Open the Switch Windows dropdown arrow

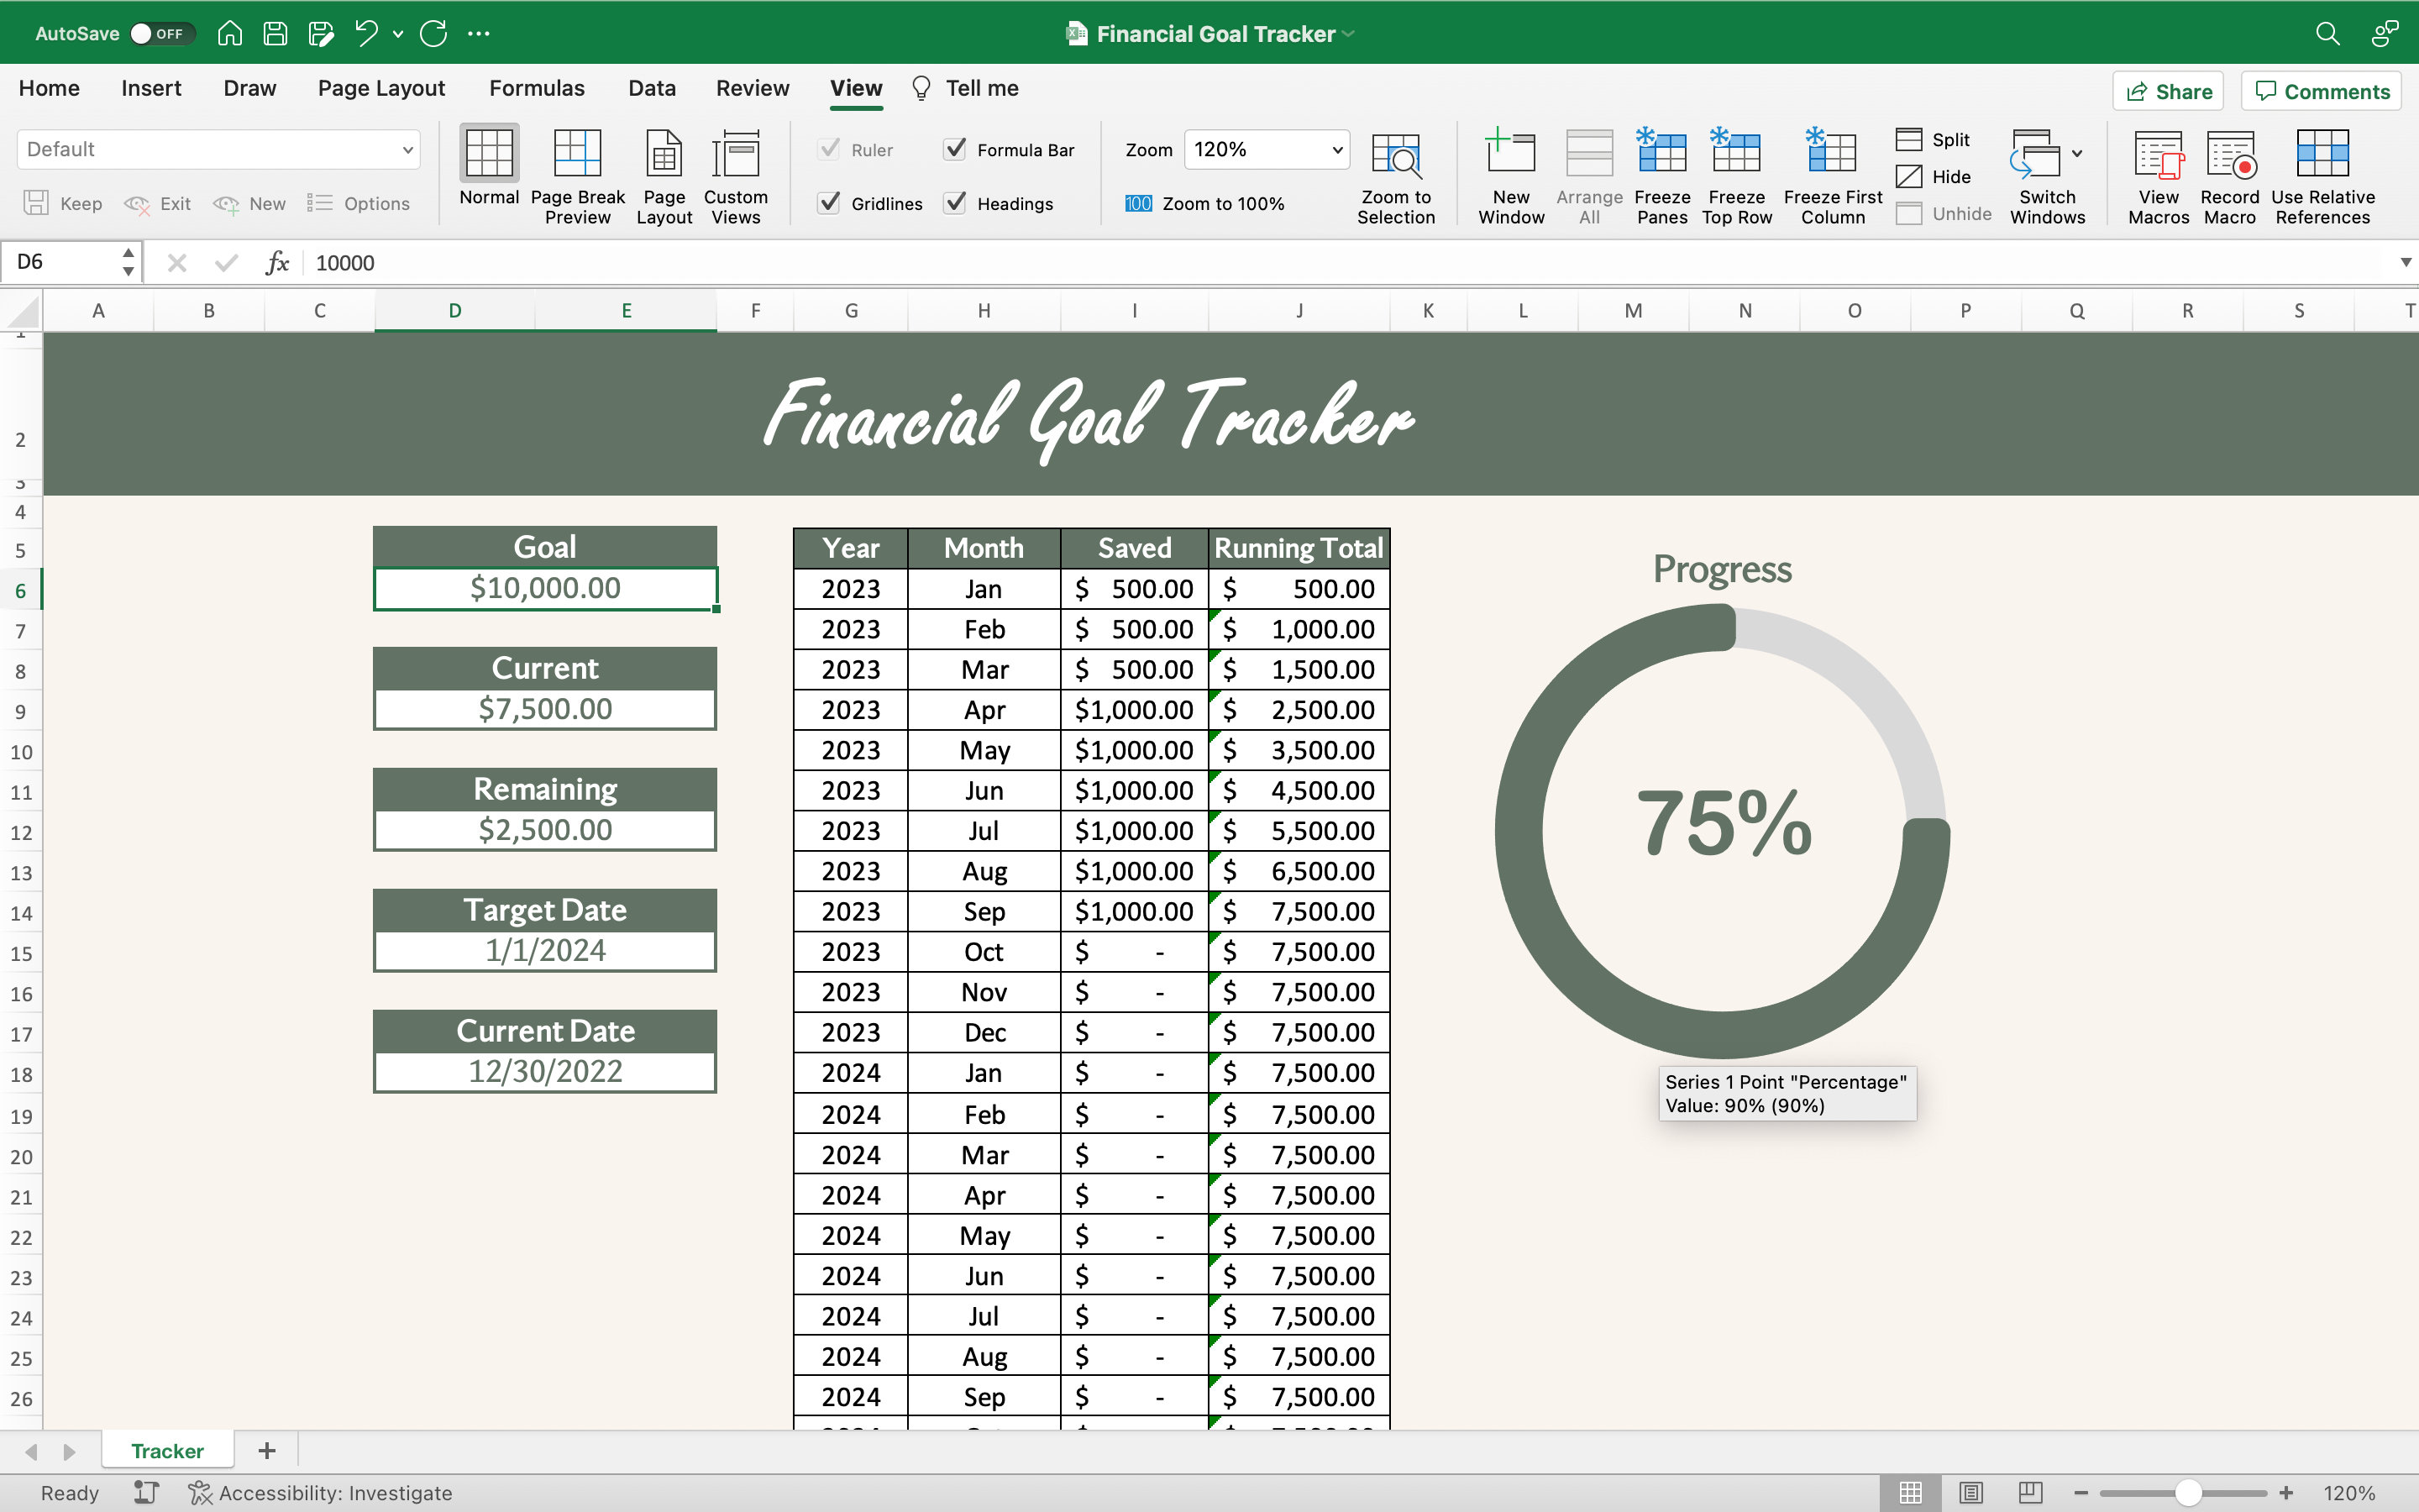(x=2078, y=154)
